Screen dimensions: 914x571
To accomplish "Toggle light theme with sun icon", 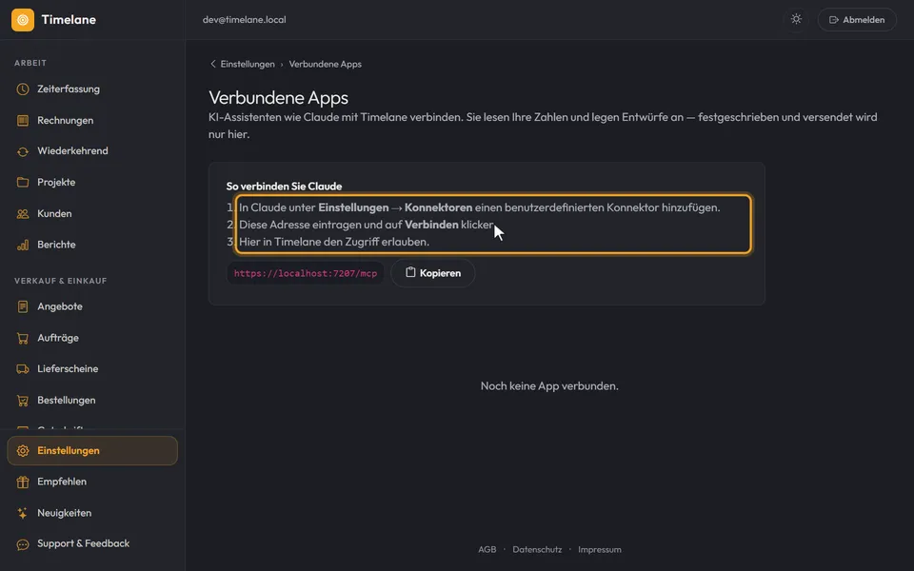I will click(796, 19).
